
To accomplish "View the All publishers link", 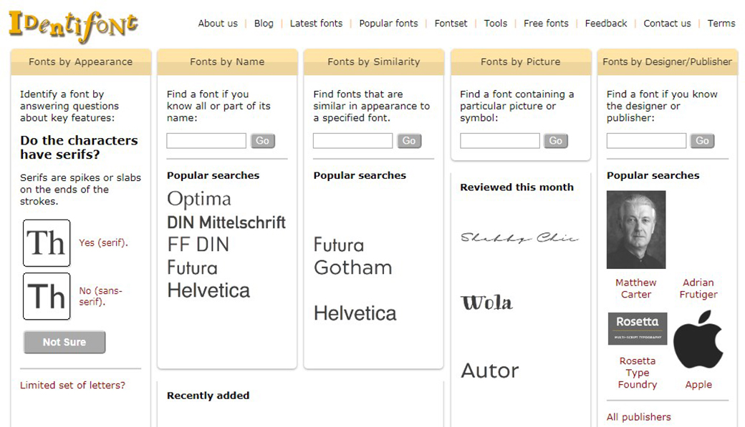I will coord(639,417).
